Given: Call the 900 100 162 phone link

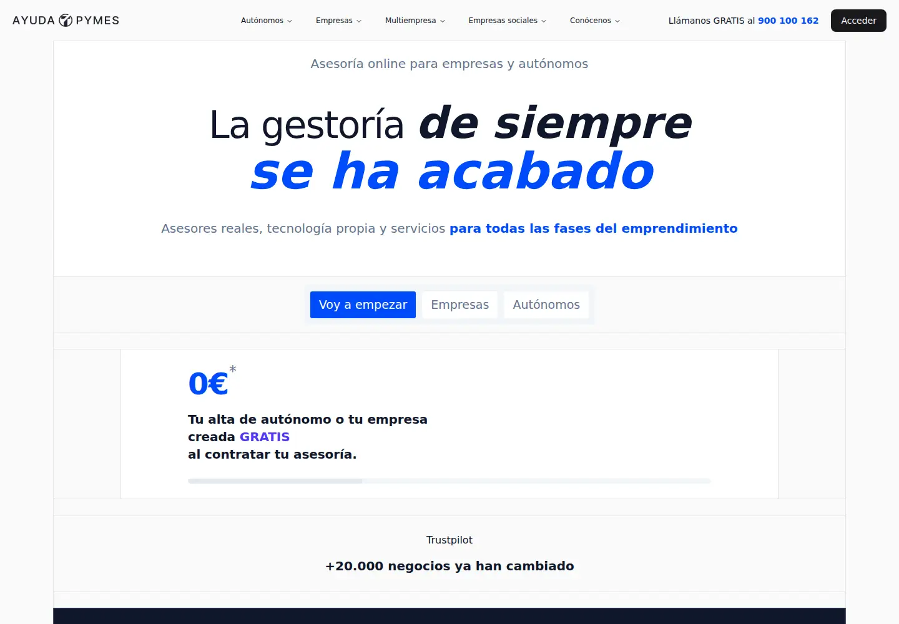Looking at the screenshot, I should [x=788, y=21].
